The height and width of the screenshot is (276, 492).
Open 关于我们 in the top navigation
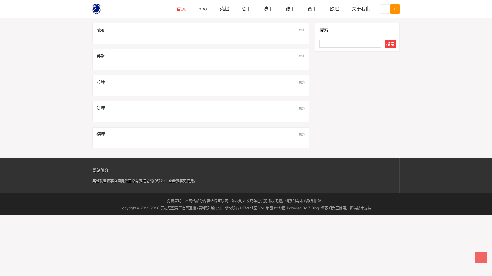[361, 9]
